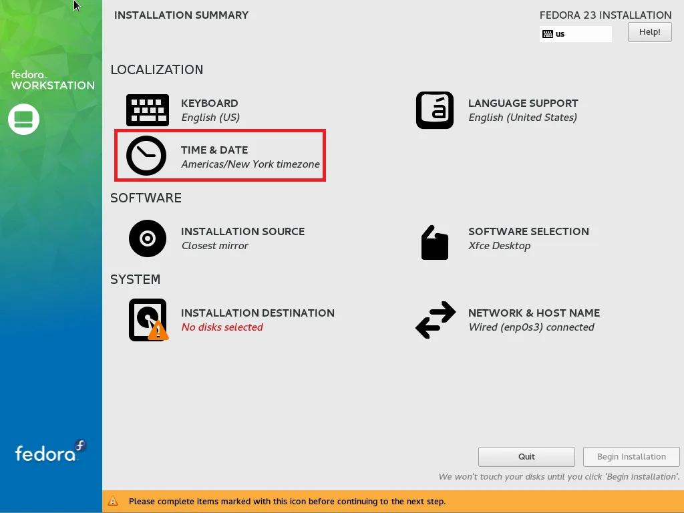Click red 'No disks selected' warning text
This screenshot has width=684, height=513.
222,327
